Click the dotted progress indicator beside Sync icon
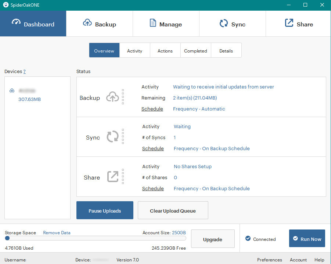The height and width of the screenshot is (264, 331). [x=123, y=136]
